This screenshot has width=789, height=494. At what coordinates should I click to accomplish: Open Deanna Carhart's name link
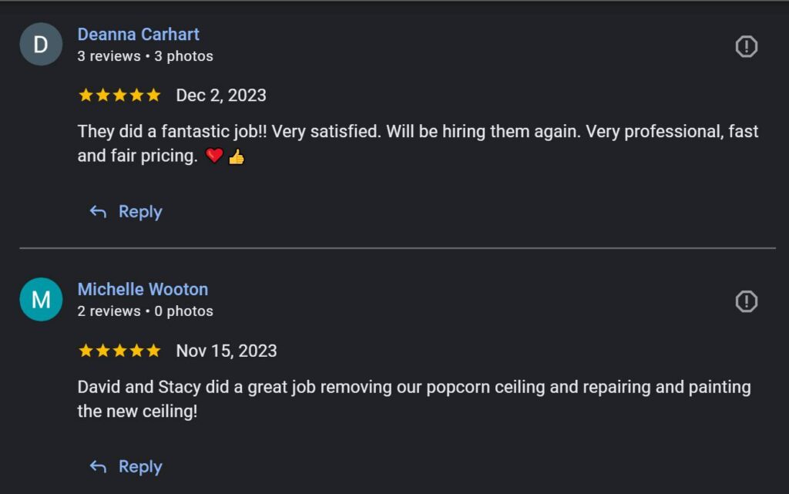pos(138,34)
